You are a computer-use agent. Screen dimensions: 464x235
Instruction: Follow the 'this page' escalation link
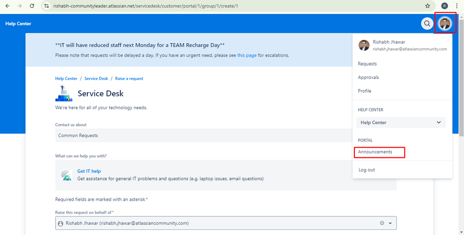pos(247,55)
